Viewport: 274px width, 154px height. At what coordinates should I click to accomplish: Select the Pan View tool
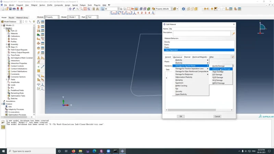tap(70, 9)
